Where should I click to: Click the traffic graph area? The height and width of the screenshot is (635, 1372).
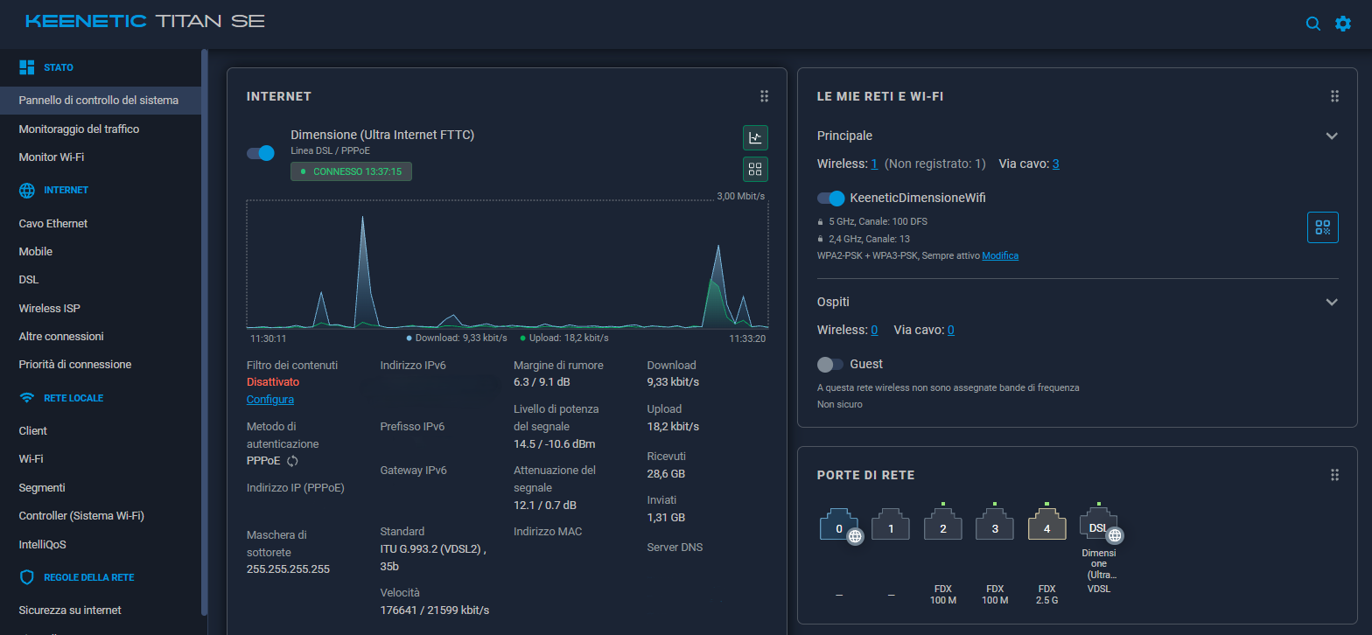(x=507, y=264)
